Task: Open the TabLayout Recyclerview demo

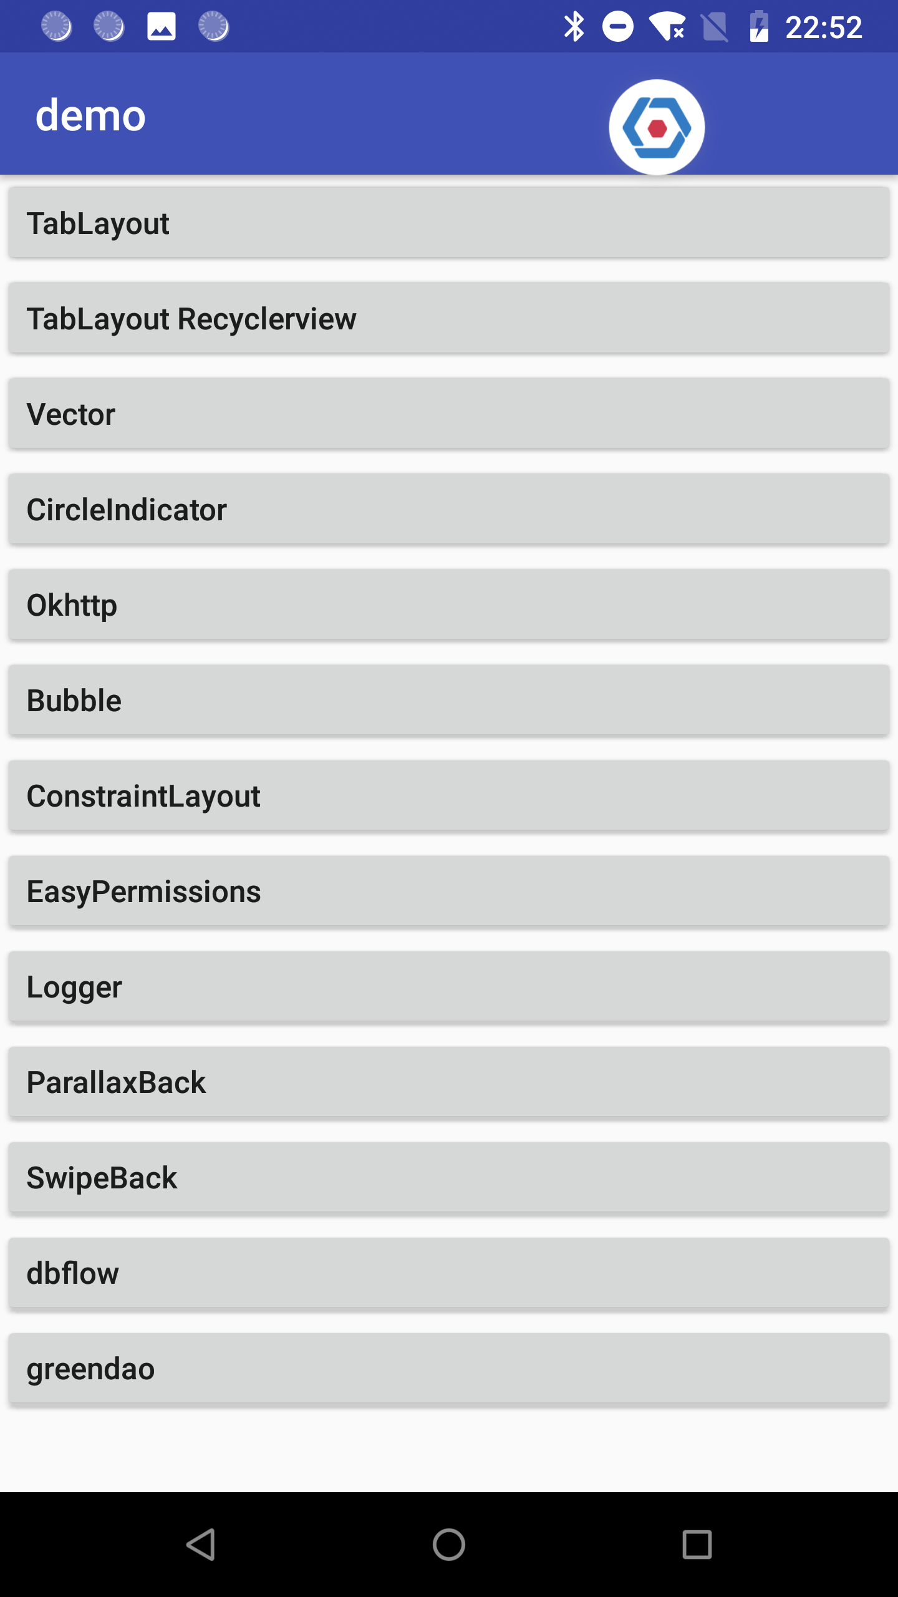Action: [x=448, y=318]
